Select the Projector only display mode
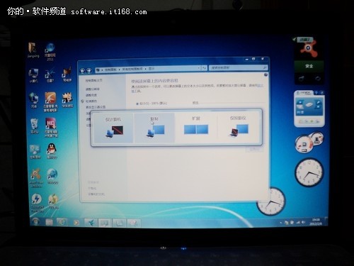The width and height of the screenshot is (354, 266). [x=238, y=128]
